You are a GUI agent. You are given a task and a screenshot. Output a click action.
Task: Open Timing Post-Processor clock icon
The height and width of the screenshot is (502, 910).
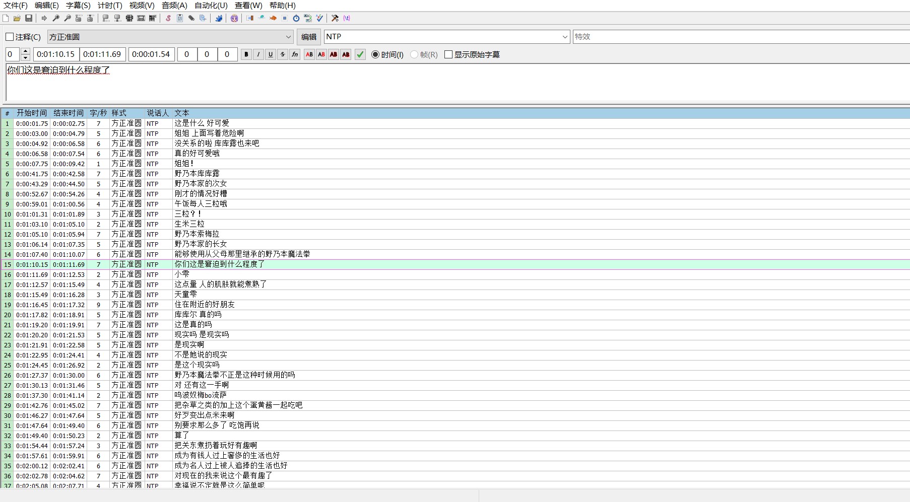(296, 18)
